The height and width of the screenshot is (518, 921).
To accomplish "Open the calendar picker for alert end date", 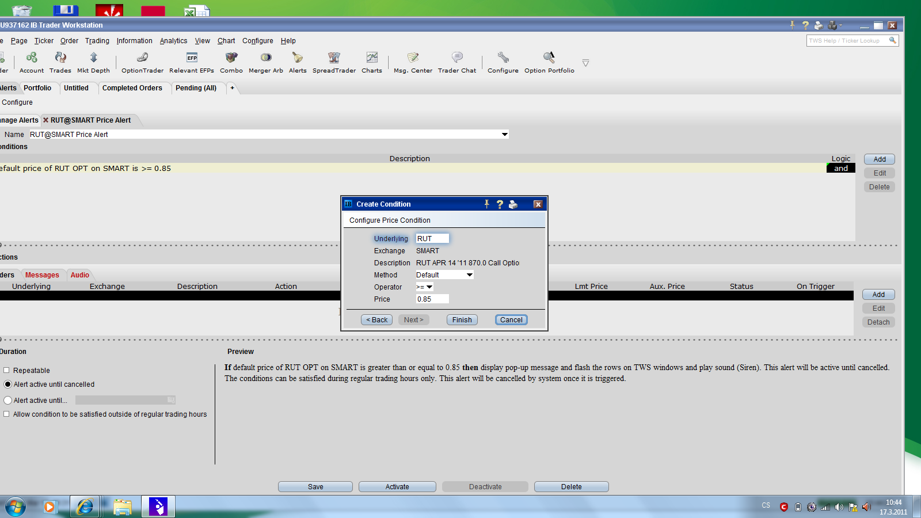I will pos(171,400).
